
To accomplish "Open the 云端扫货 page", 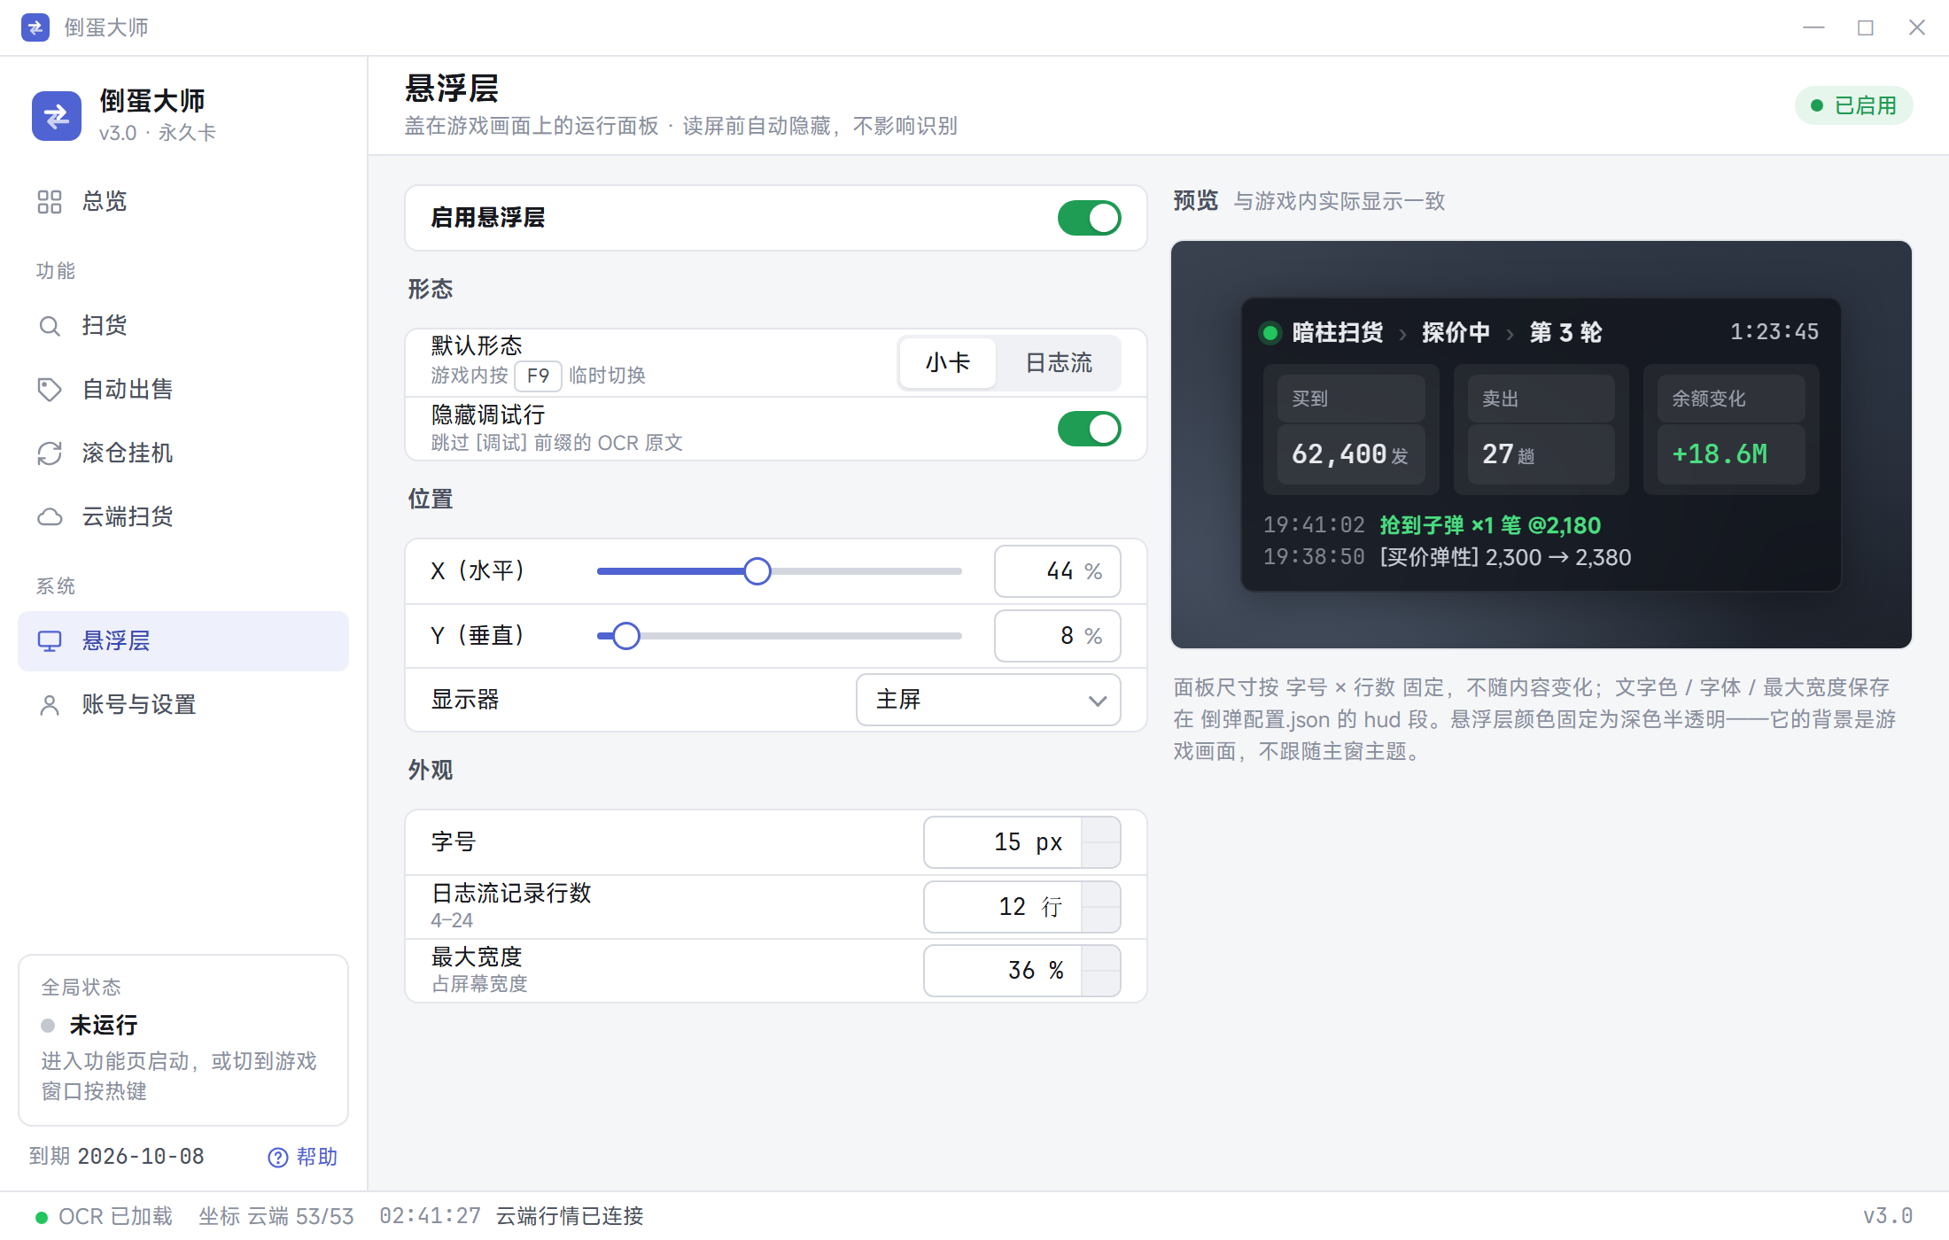I will click(183, 517).
